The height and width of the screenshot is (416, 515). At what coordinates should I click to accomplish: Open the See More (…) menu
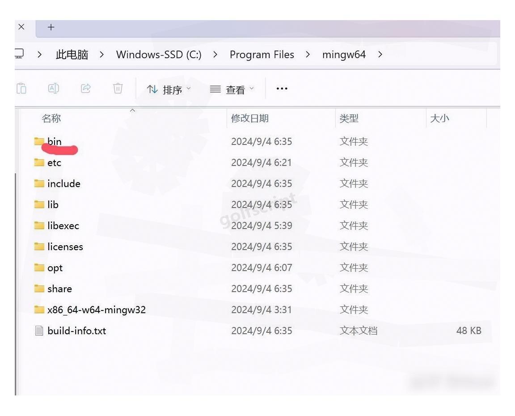pyautogui.click(x=281, y=88)
